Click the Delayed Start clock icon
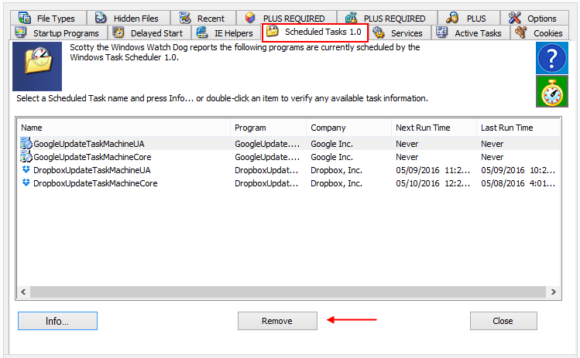 [x=118, y=32]
